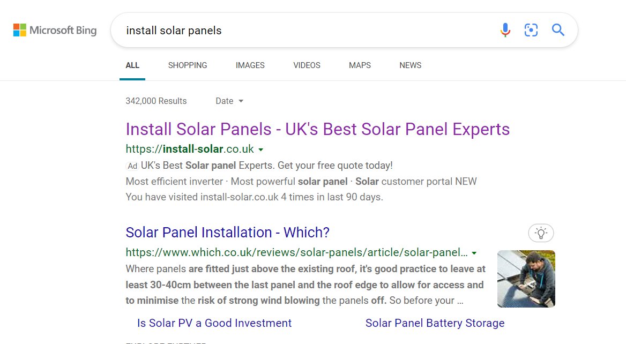Open 'Solar Panel Battery Storage' link

point(435,323)
